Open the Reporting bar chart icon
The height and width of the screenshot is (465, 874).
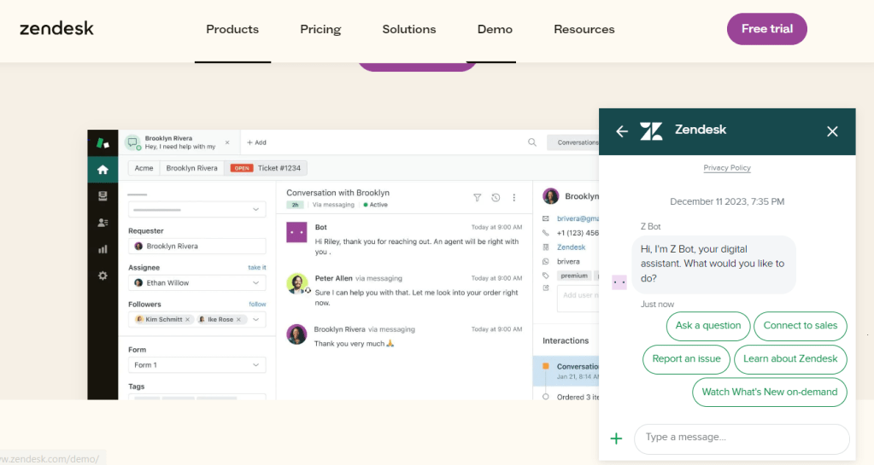click(103, 249)
